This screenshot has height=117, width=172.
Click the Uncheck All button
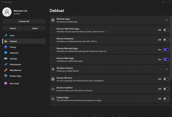[x=24, y=21]
